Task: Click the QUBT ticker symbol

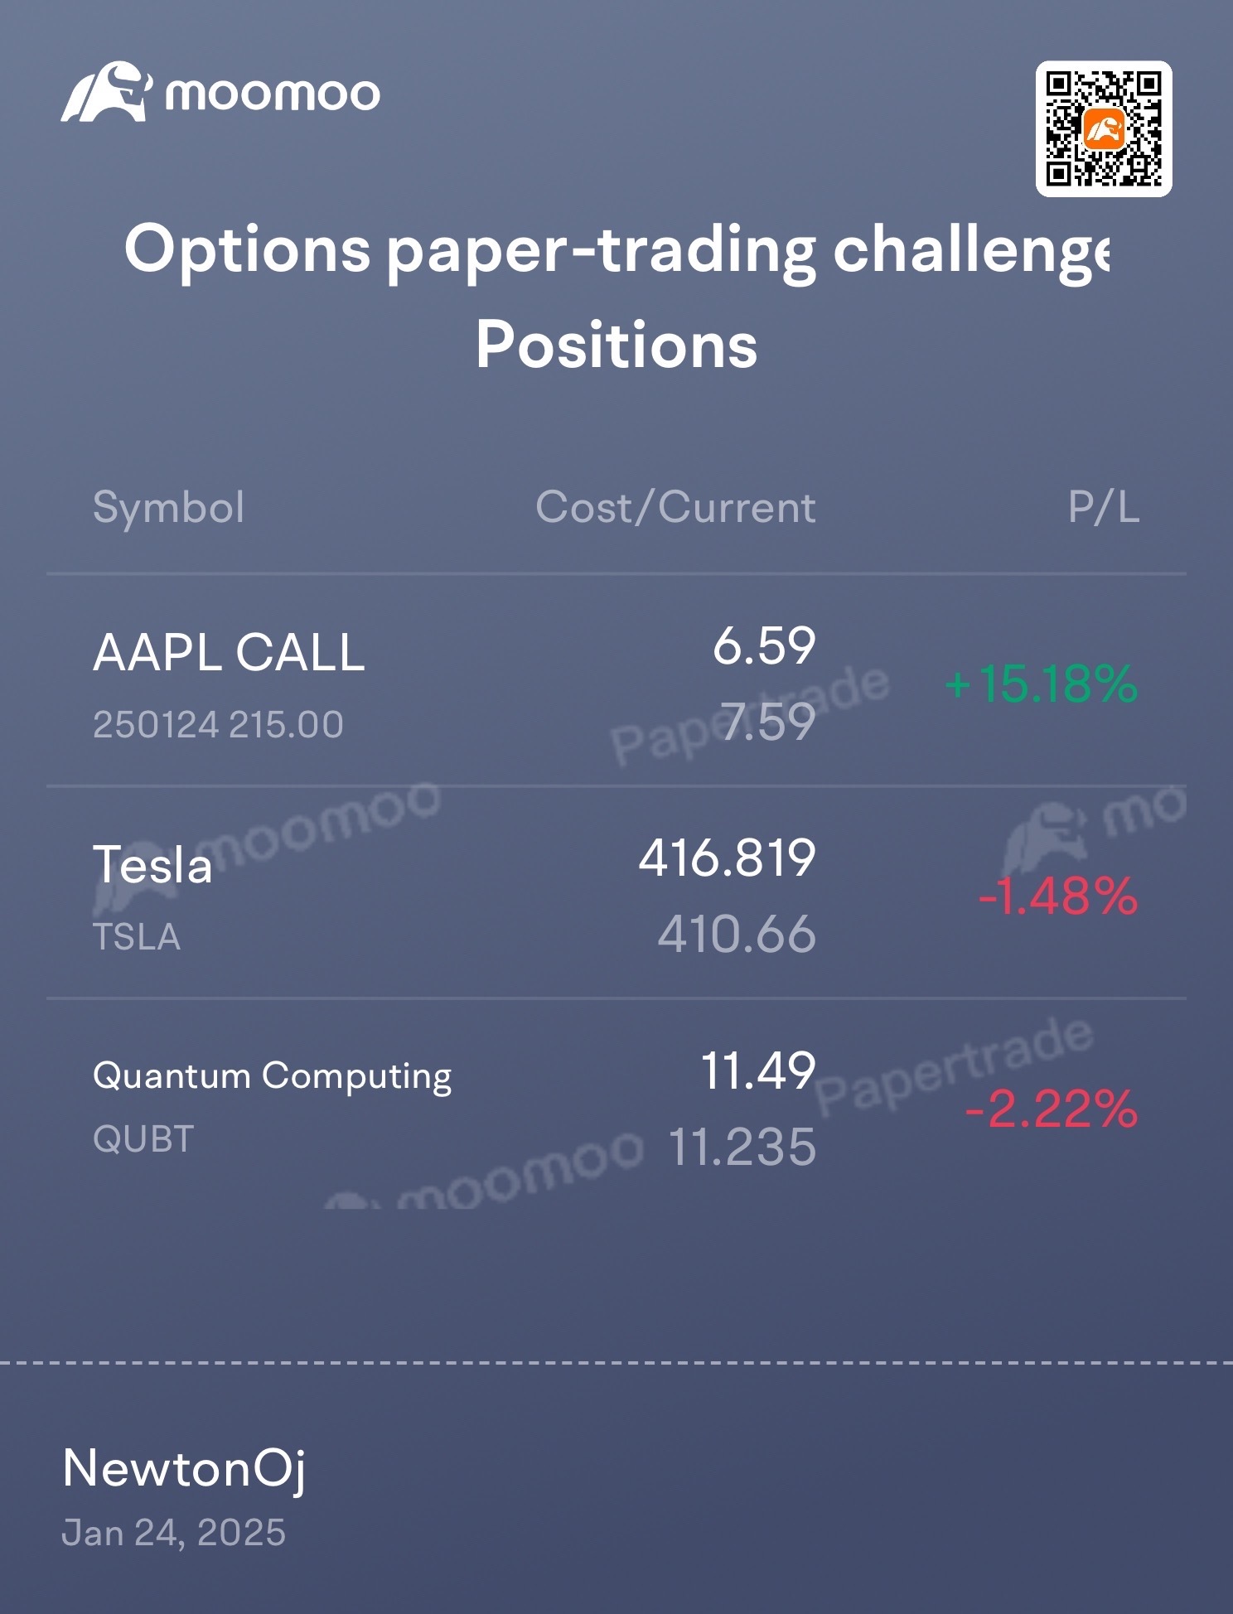Action: [x=143, y=1139]
